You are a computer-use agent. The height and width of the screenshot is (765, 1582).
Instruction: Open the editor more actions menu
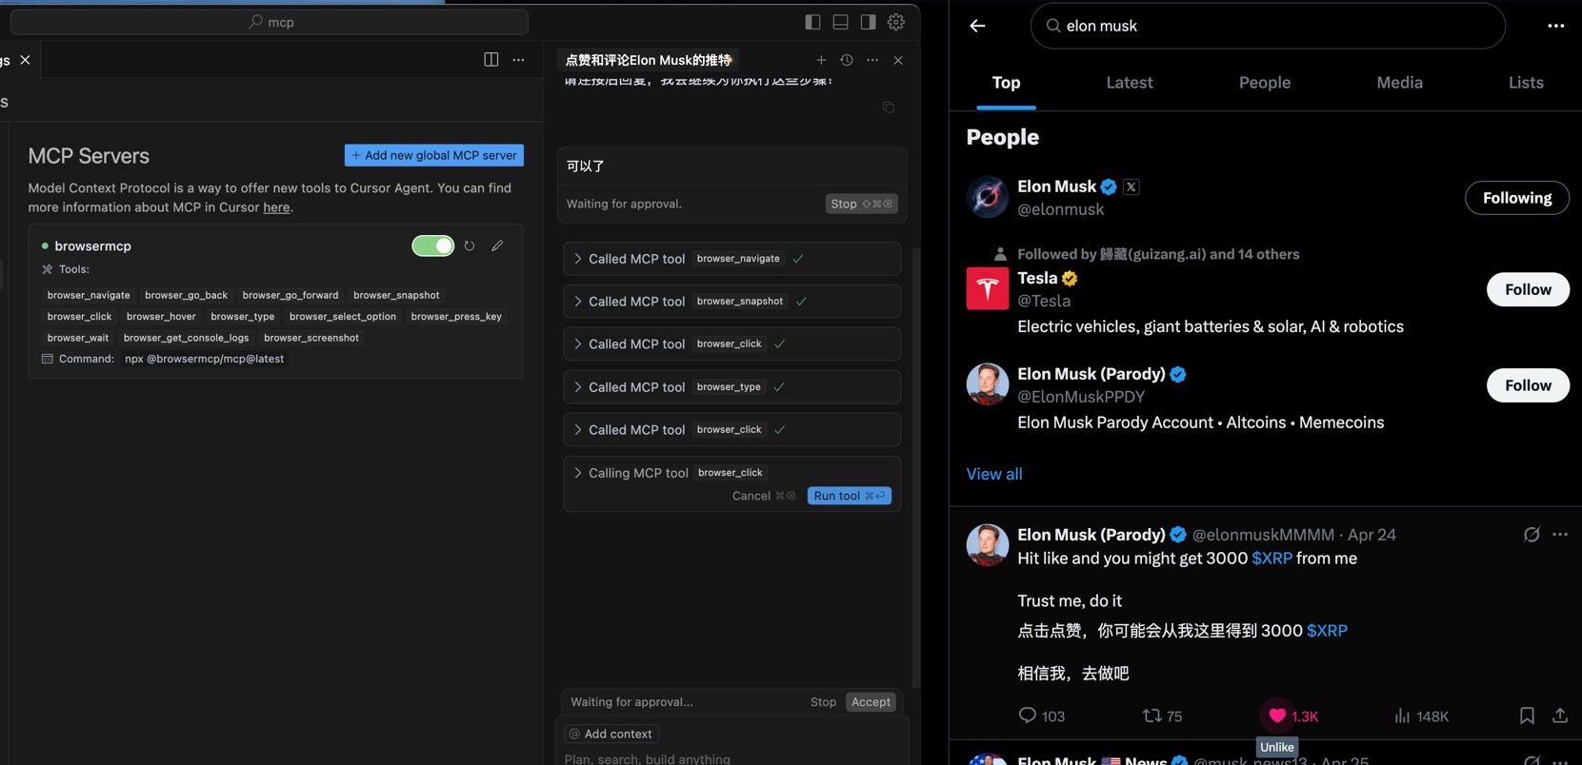(518, 59)
